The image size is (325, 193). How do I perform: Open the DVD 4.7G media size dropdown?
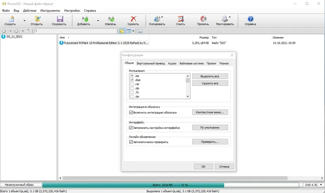[313, 185]
